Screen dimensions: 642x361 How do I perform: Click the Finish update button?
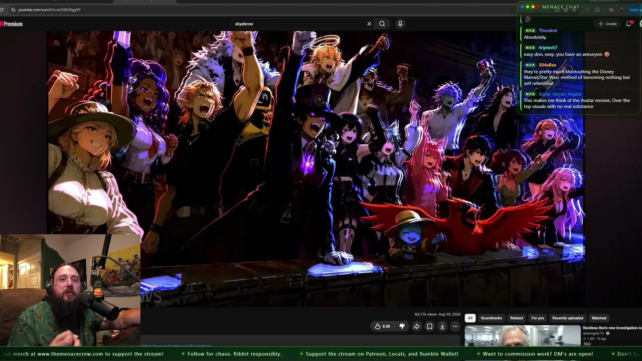pyautogui.click(x=635, y=10)
